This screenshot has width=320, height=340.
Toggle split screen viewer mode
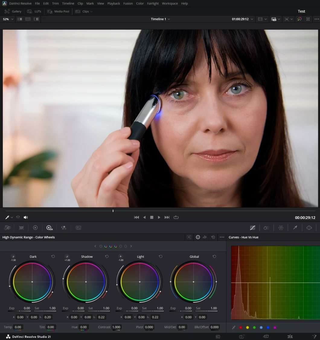[28, 19]
